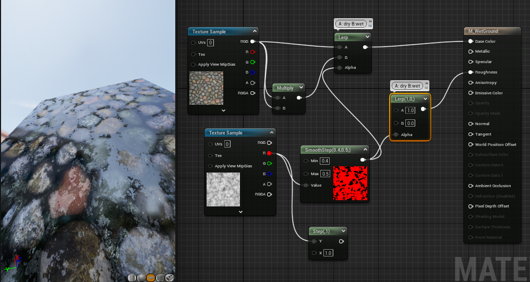
Task: Toggle visibility icon on comment bubble above Lerp
Action: (x=370, y=26)
